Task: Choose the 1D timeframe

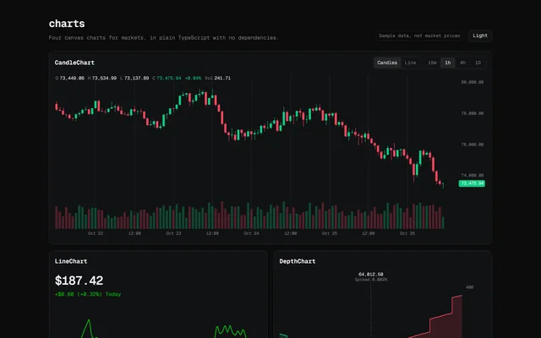Action: click(x=478, y=63)
